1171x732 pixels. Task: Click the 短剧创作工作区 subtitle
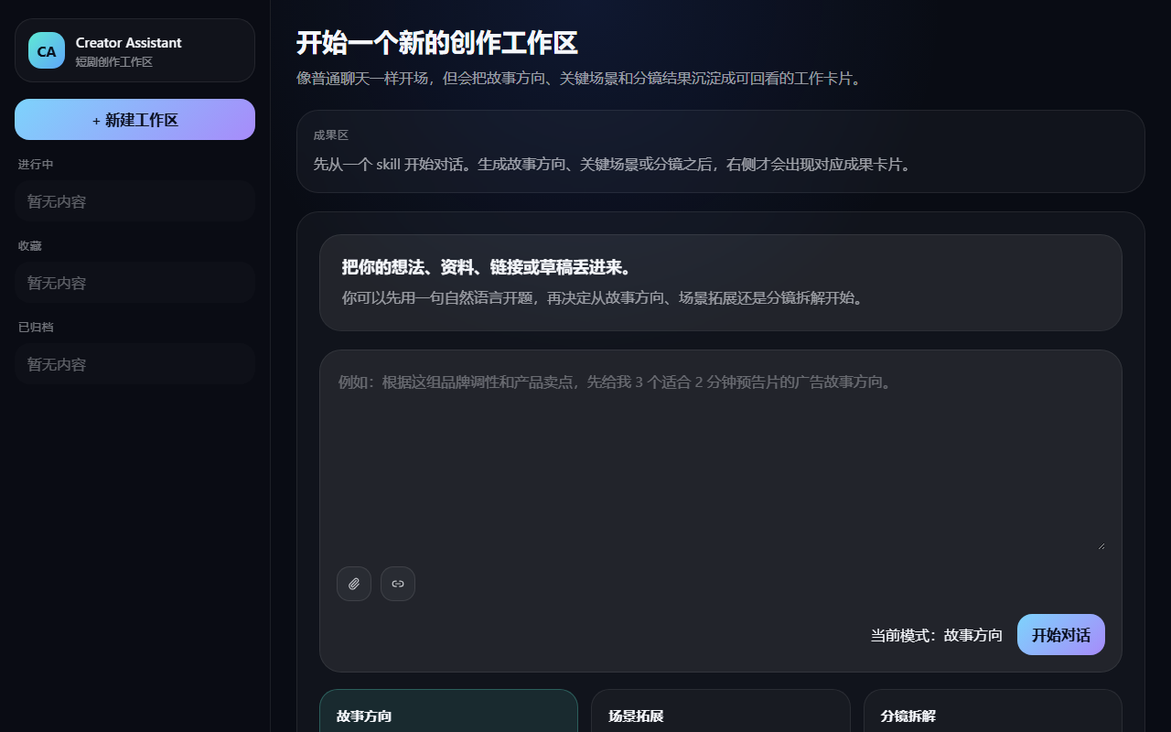point(113,62)
